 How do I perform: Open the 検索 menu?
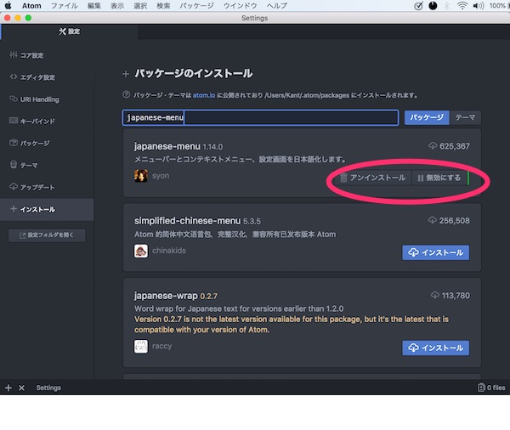[163, 6]
